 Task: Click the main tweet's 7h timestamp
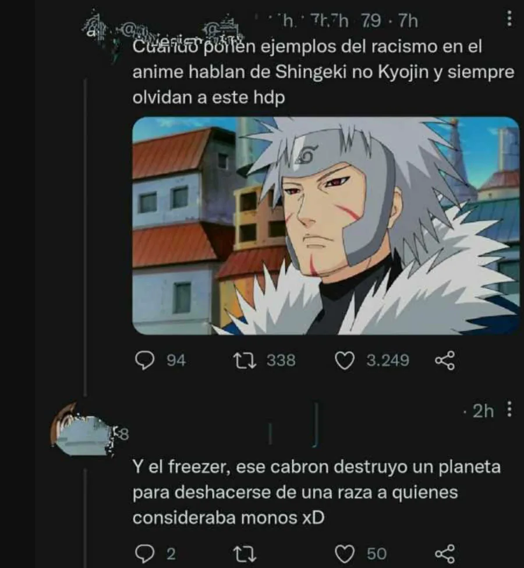[408, 21]
